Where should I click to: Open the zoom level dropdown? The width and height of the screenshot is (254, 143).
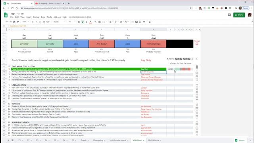pyautogui.click(x=26, y=22)
